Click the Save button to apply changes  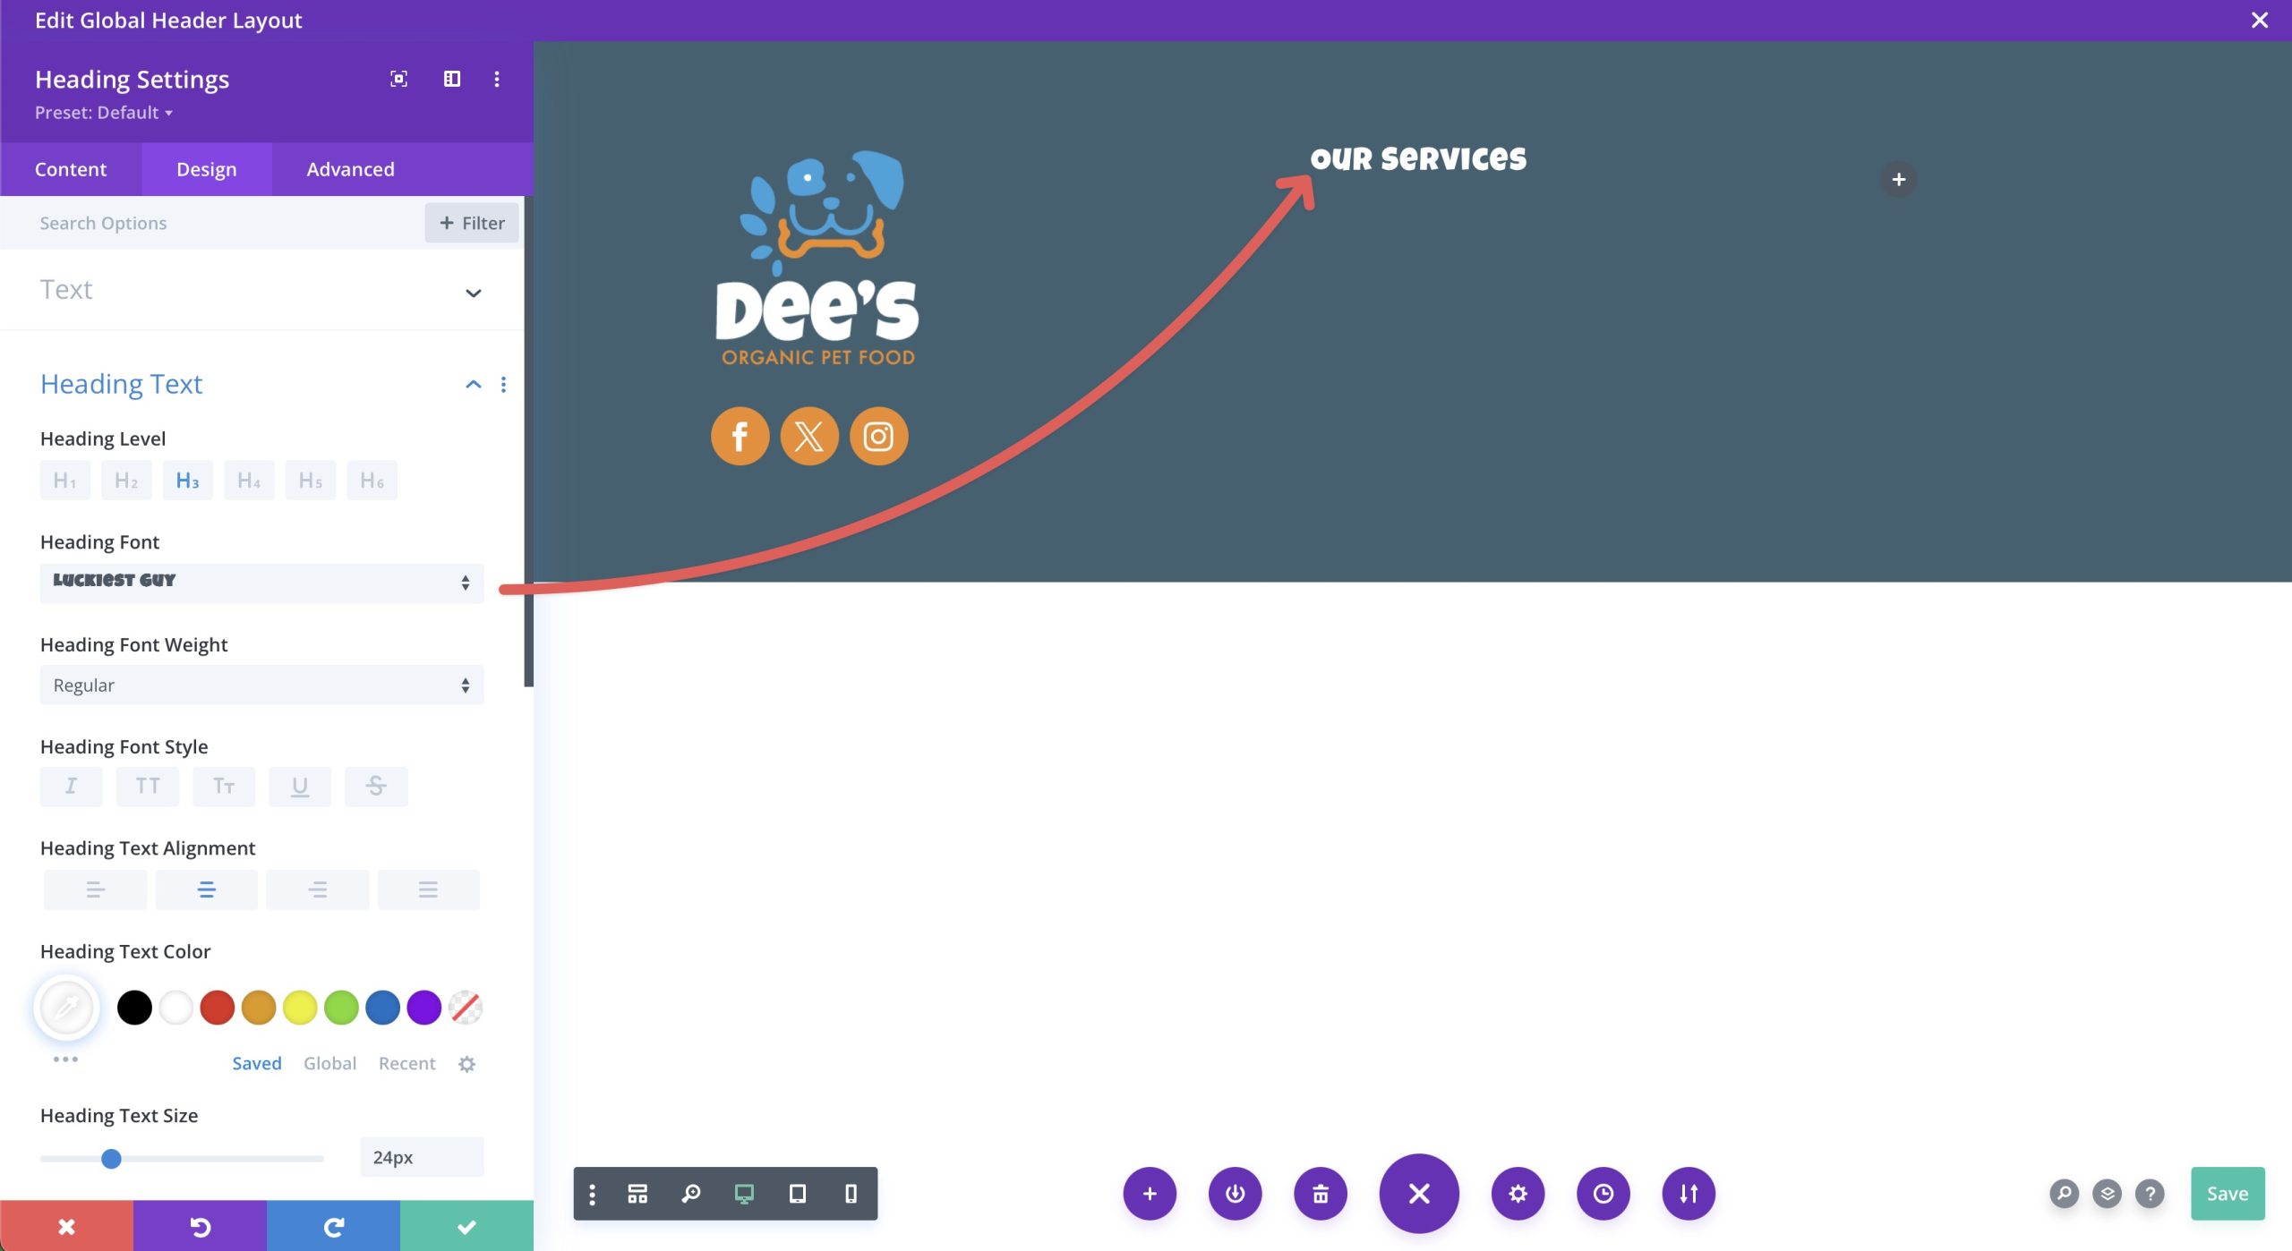click(x=2228, y=1193)
